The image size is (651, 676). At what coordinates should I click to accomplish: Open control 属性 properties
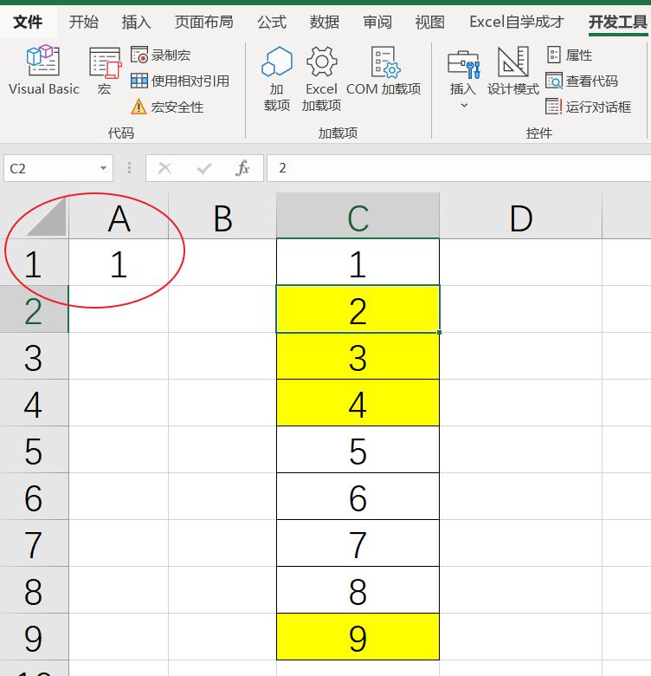point(570,55)
